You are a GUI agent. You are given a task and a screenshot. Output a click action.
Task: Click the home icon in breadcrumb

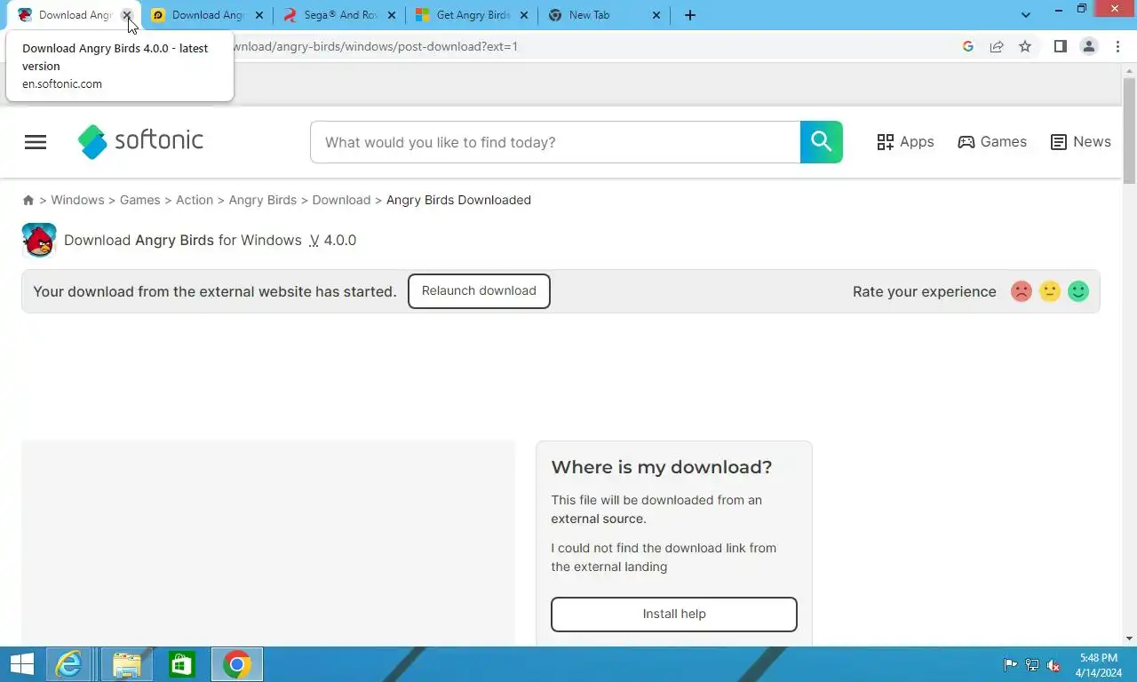(28, 201)
